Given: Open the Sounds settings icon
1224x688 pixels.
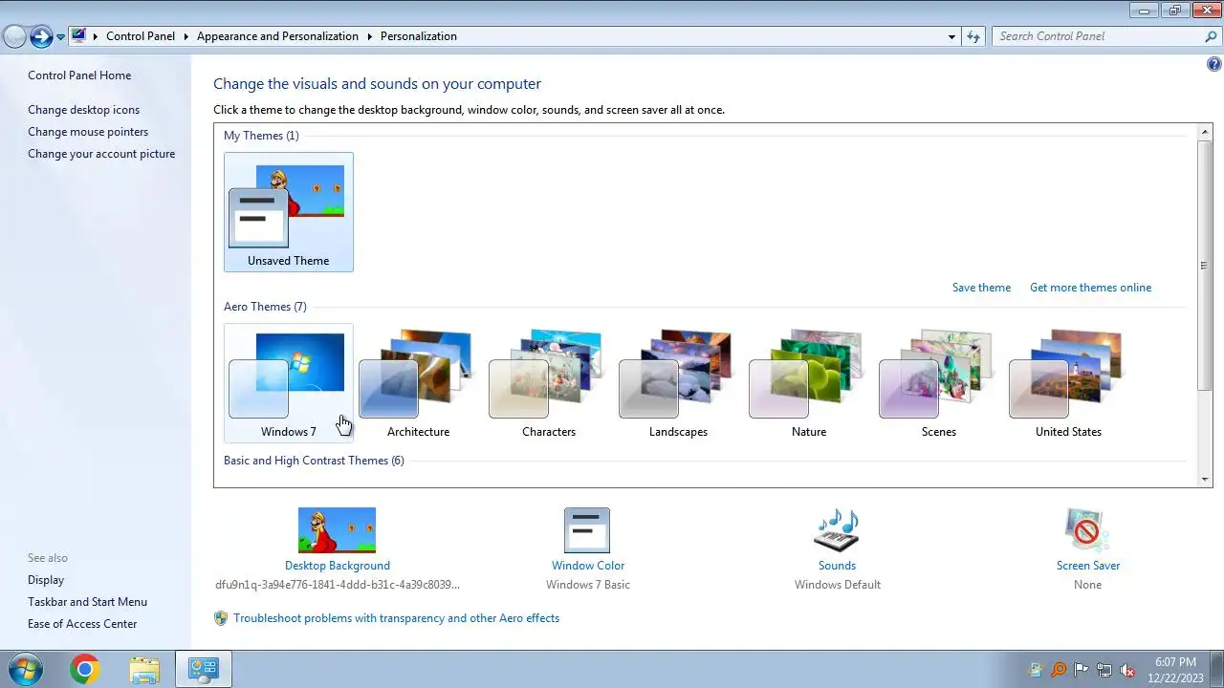Looking at the screenshot, I should click(837, 530).
